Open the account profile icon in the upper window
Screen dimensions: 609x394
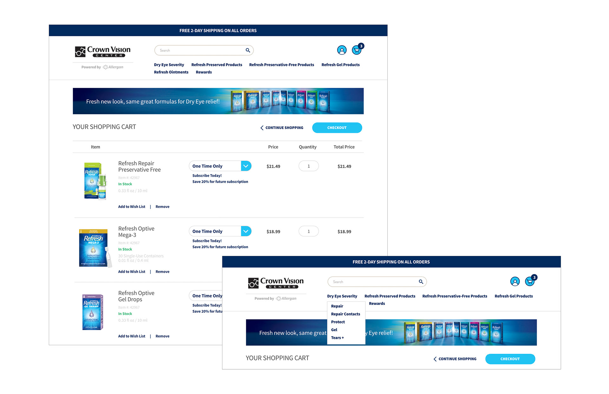(x=342, y=50)
